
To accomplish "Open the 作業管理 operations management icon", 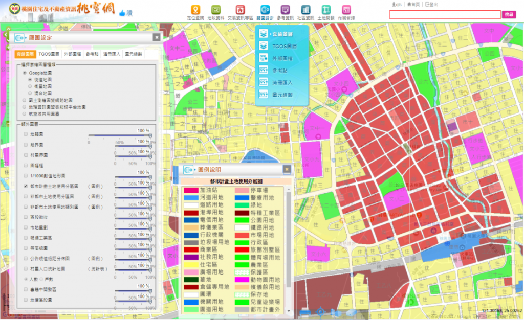I will click(x=346, y=10).
